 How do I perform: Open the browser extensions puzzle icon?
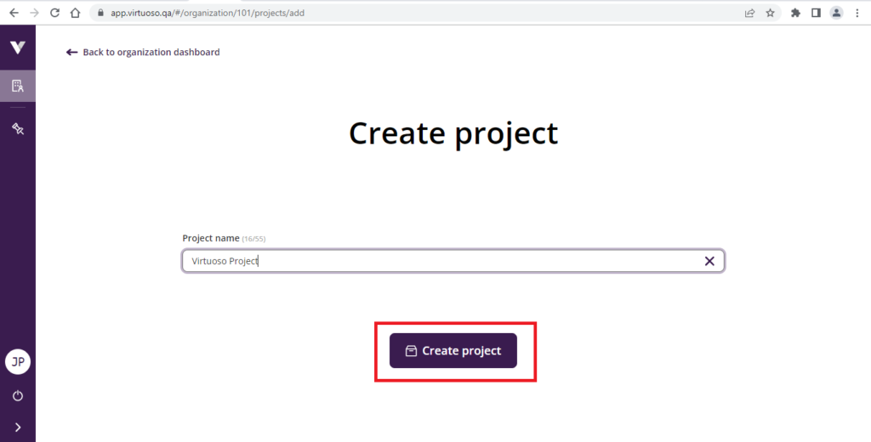(x=795, y=13)
